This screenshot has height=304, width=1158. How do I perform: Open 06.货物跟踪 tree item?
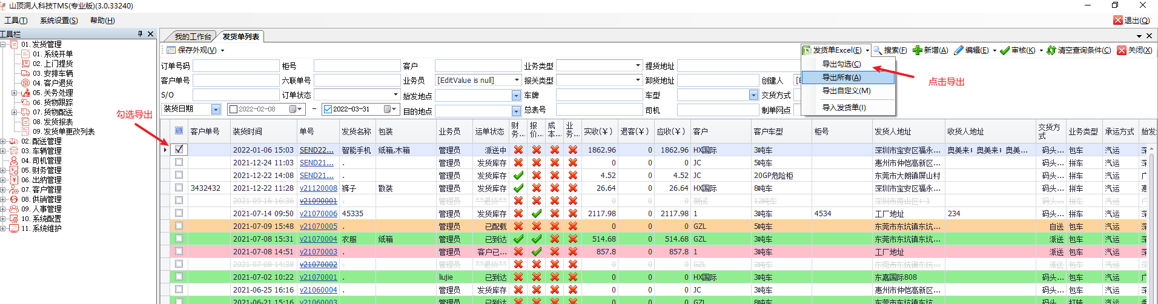[53, 102]
